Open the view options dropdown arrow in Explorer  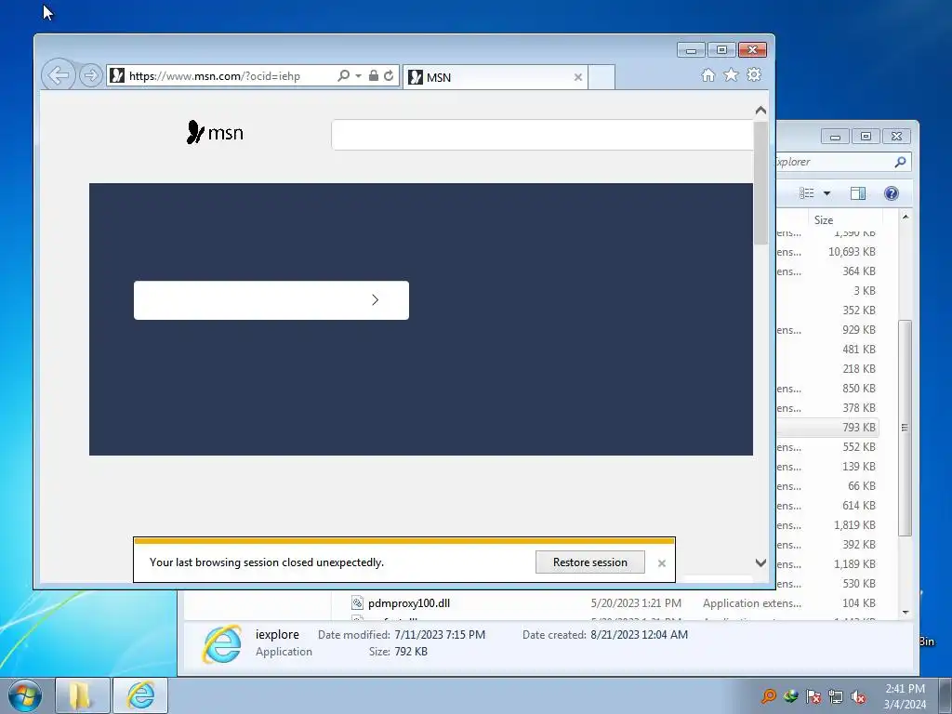pyautogui.click(x=826, y=193)
